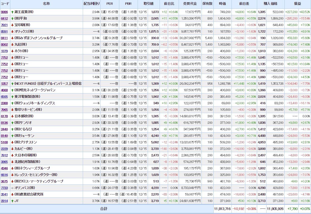
Task: Click the 購入価格 column header
Action: click(x=270, y=4)
